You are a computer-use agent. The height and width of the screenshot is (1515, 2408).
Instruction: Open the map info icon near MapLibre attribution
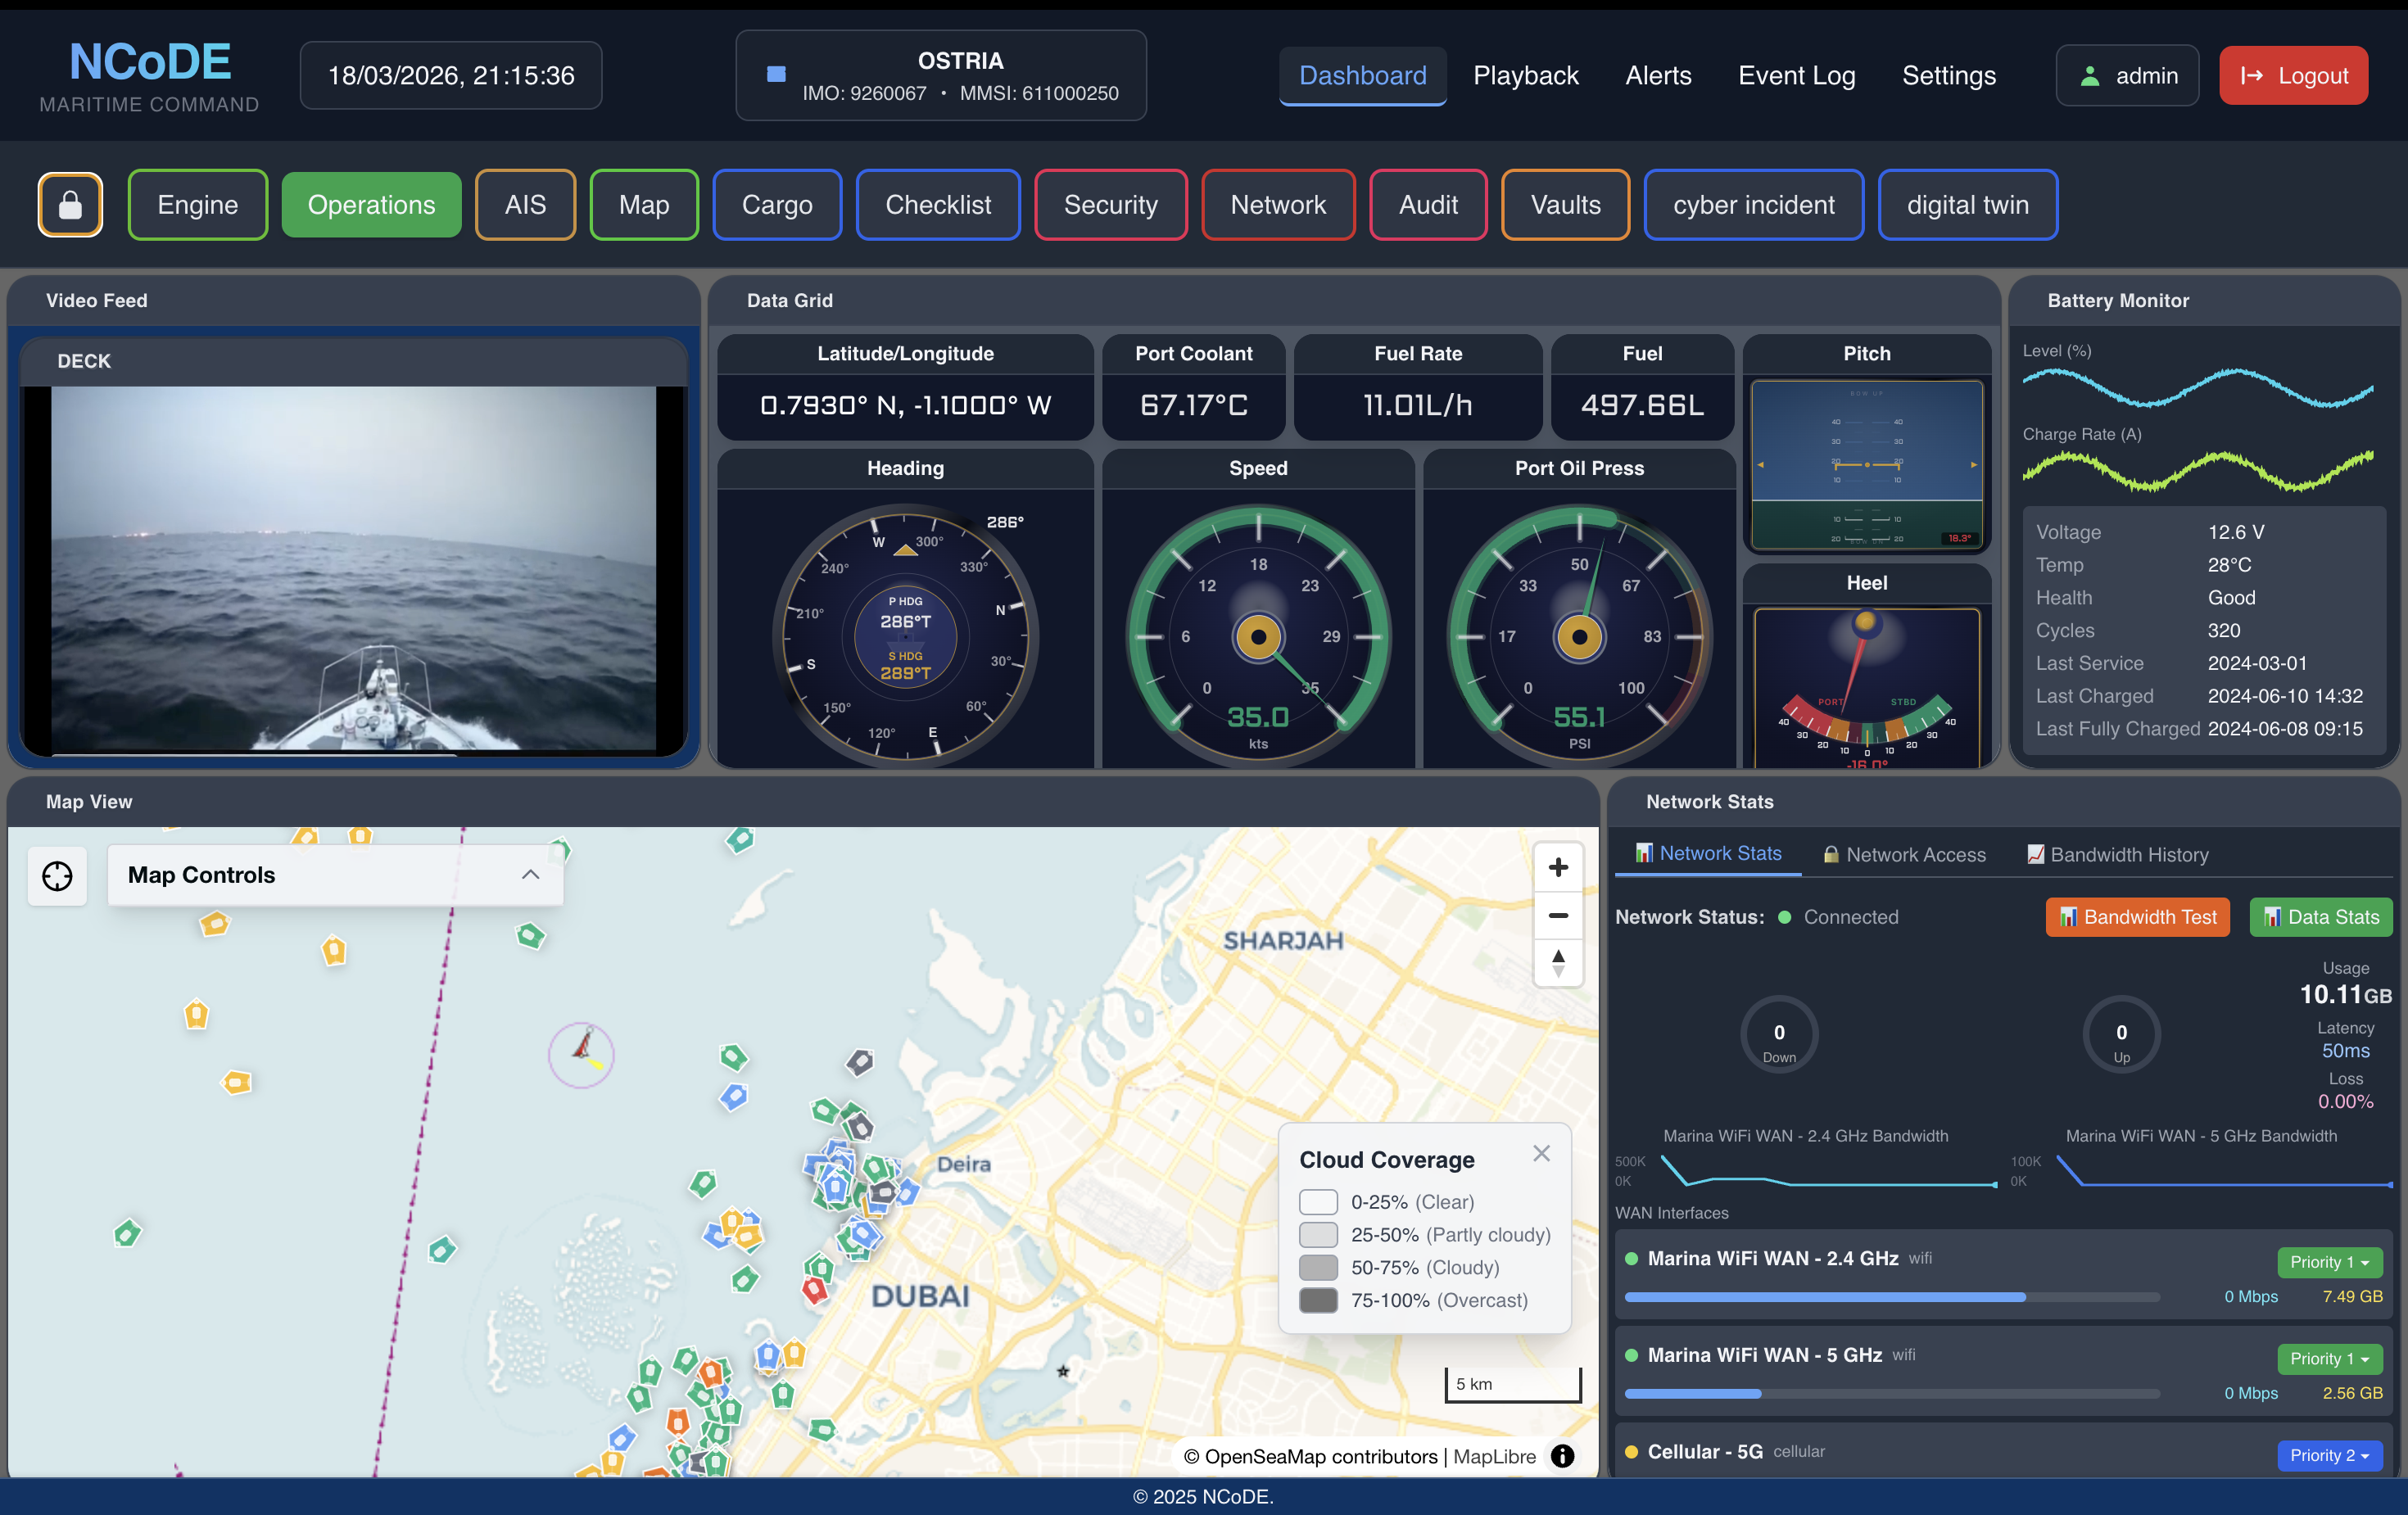click(x=1562, y=1456)
